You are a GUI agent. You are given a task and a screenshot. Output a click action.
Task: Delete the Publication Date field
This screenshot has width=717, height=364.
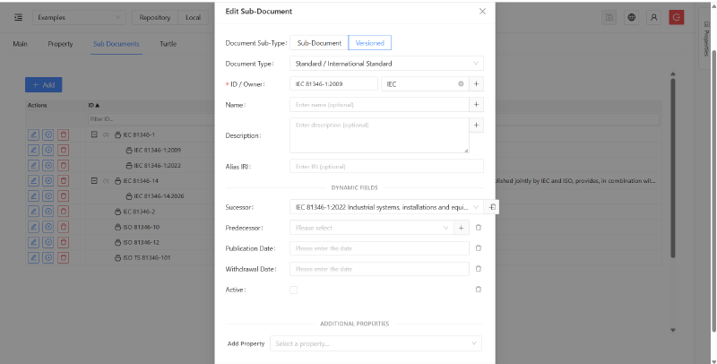479,248
